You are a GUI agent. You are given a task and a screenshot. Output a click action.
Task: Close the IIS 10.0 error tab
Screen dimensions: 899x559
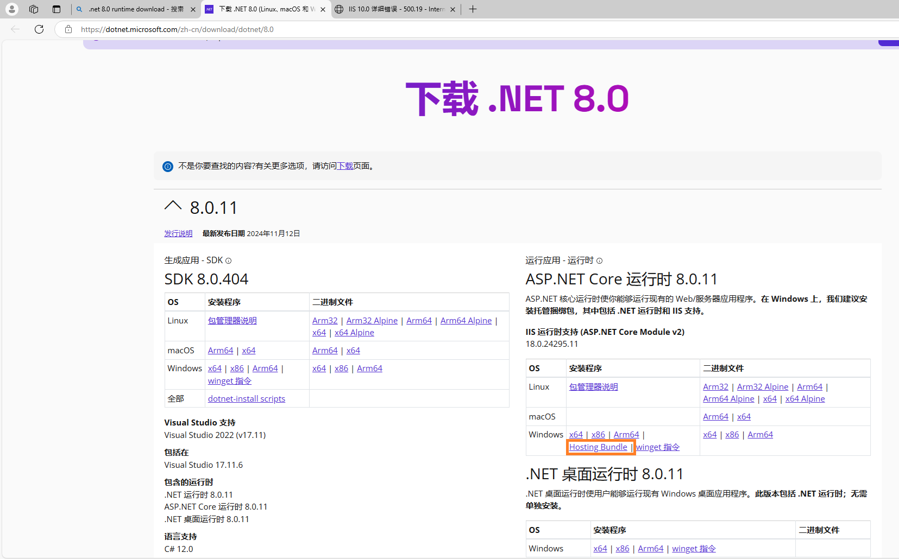pos(452,9)
